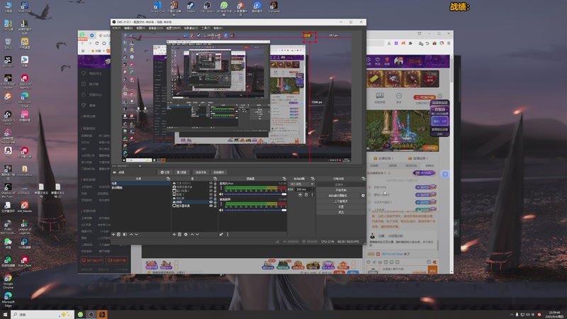Open the scene transition type dropdown
Screen dimensions: 567x319
pos(302,184)
